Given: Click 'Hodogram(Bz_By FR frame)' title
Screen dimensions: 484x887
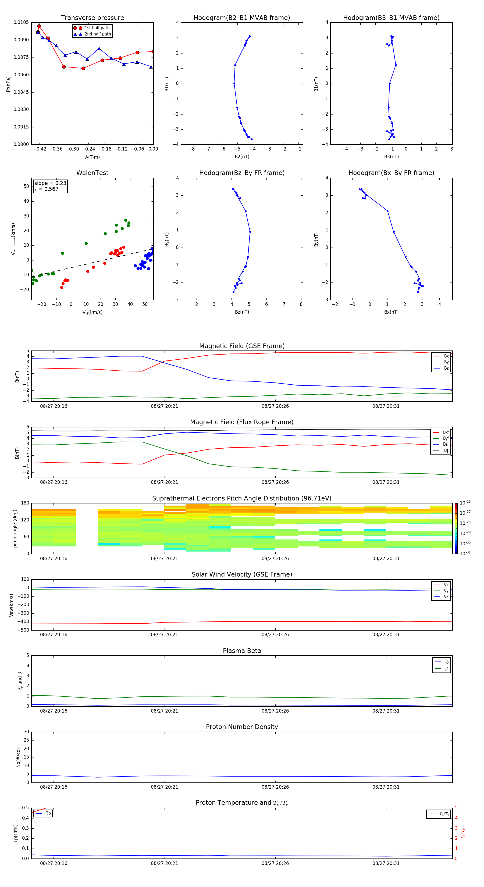Looking at the screenshot, I should (242, 173).
